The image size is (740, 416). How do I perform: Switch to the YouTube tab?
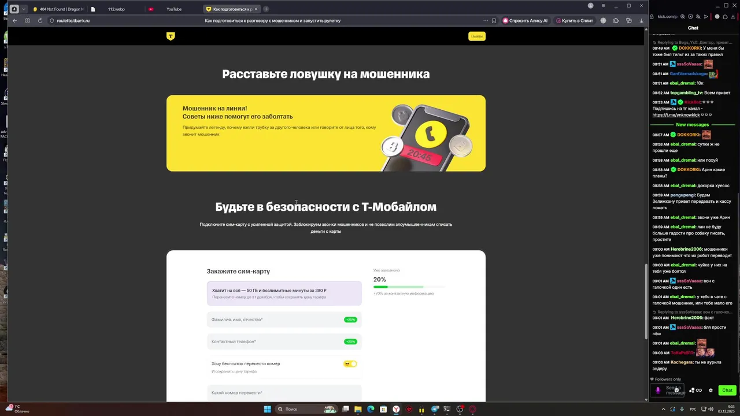click(x=173, y=9)
